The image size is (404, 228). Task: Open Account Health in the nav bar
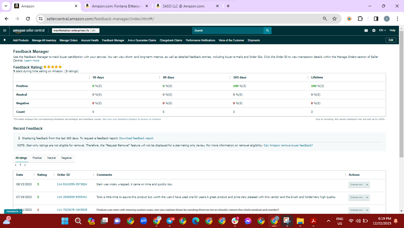90,40
